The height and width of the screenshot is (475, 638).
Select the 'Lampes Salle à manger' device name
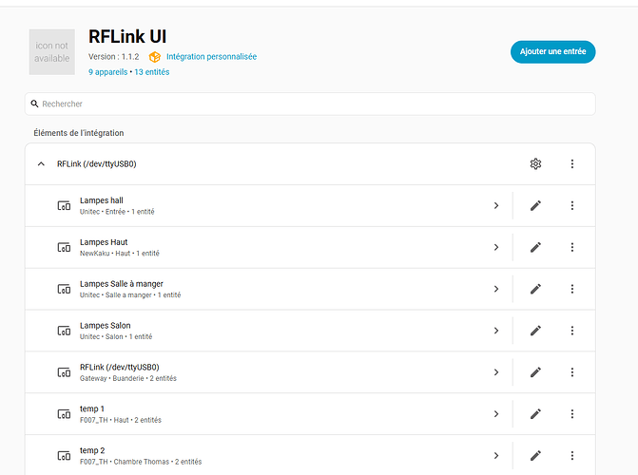pyautogui.click(x=122, y=284)
